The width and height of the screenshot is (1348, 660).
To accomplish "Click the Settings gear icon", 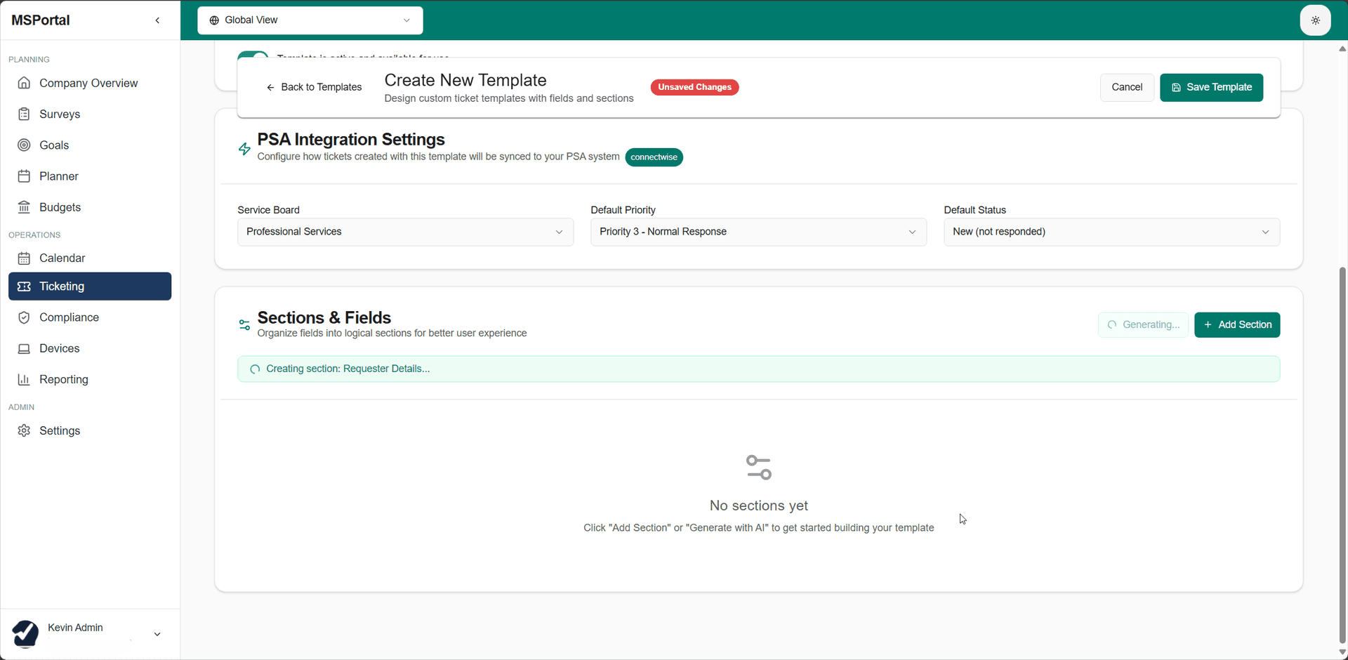I will click(x=24, y=430).
